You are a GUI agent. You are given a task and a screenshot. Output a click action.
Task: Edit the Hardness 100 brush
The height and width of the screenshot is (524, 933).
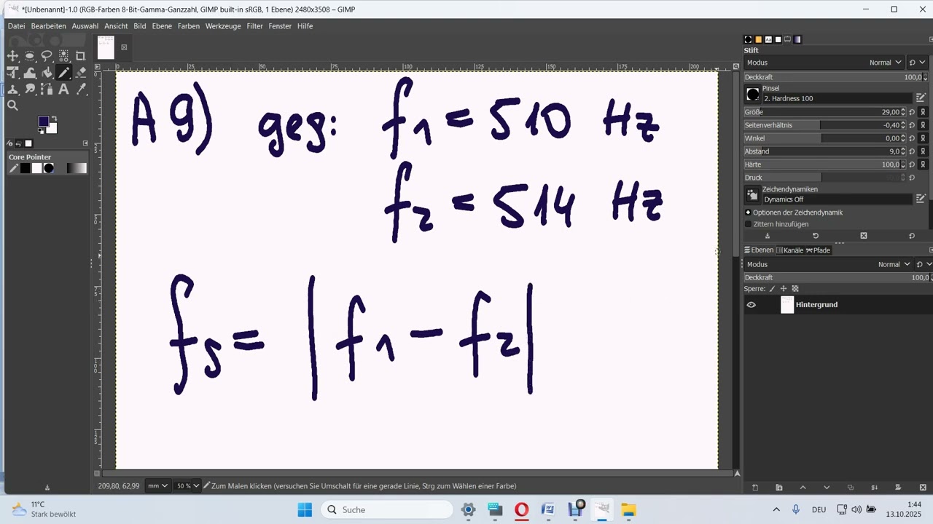click(921, 98)
